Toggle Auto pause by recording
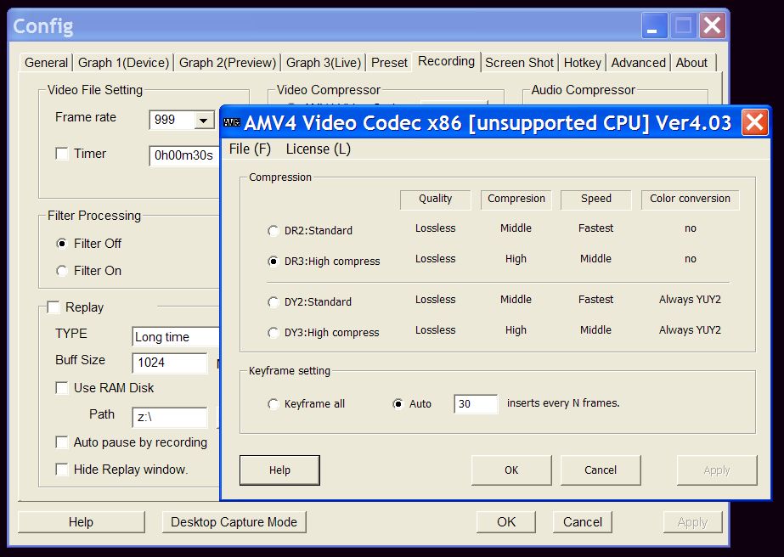The height and width of the screenshot is (557, 784). [x=62, y=442]
